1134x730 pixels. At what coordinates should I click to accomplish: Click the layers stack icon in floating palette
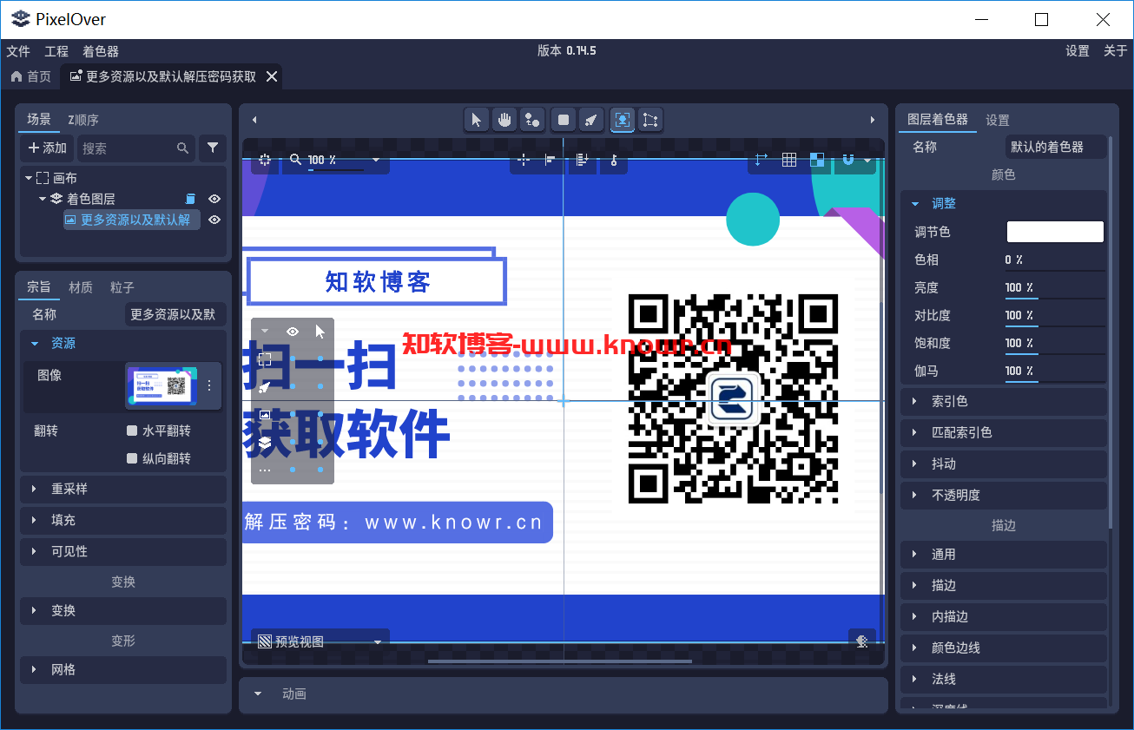[x=266, y=443]
